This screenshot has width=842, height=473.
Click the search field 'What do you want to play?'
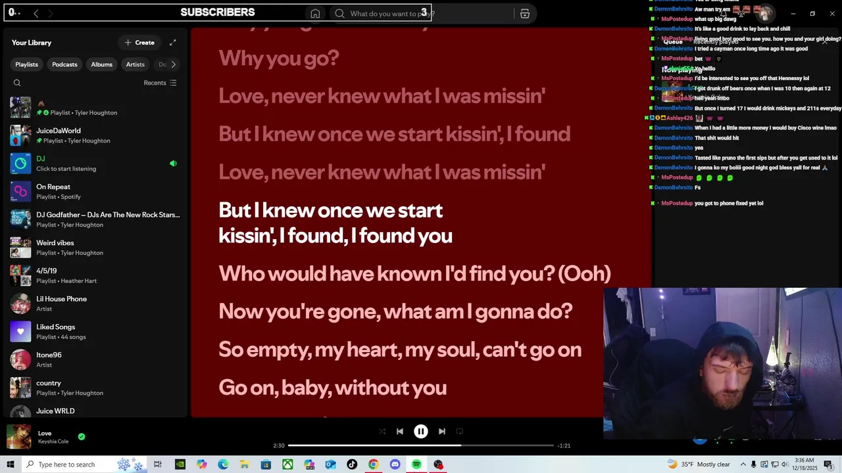[421, 14]
